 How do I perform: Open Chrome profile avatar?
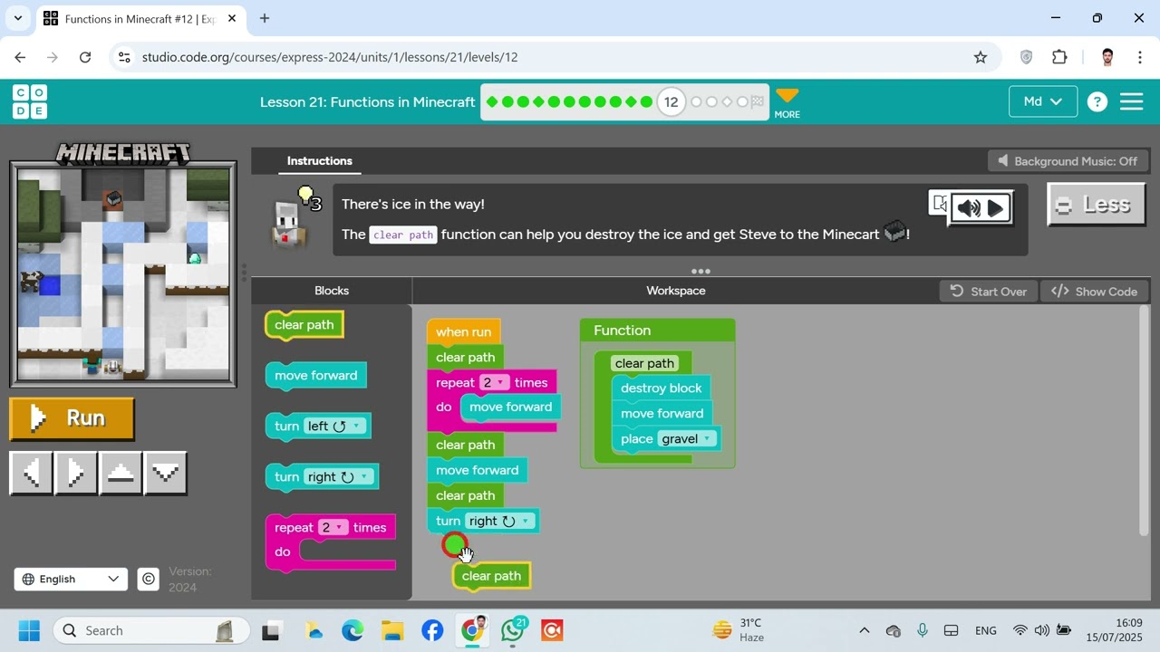pos(1107,57)
